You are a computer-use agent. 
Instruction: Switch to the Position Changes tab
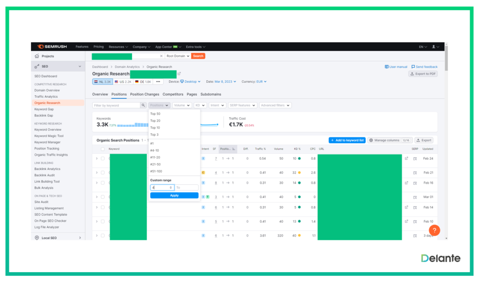tap(145, 94)
